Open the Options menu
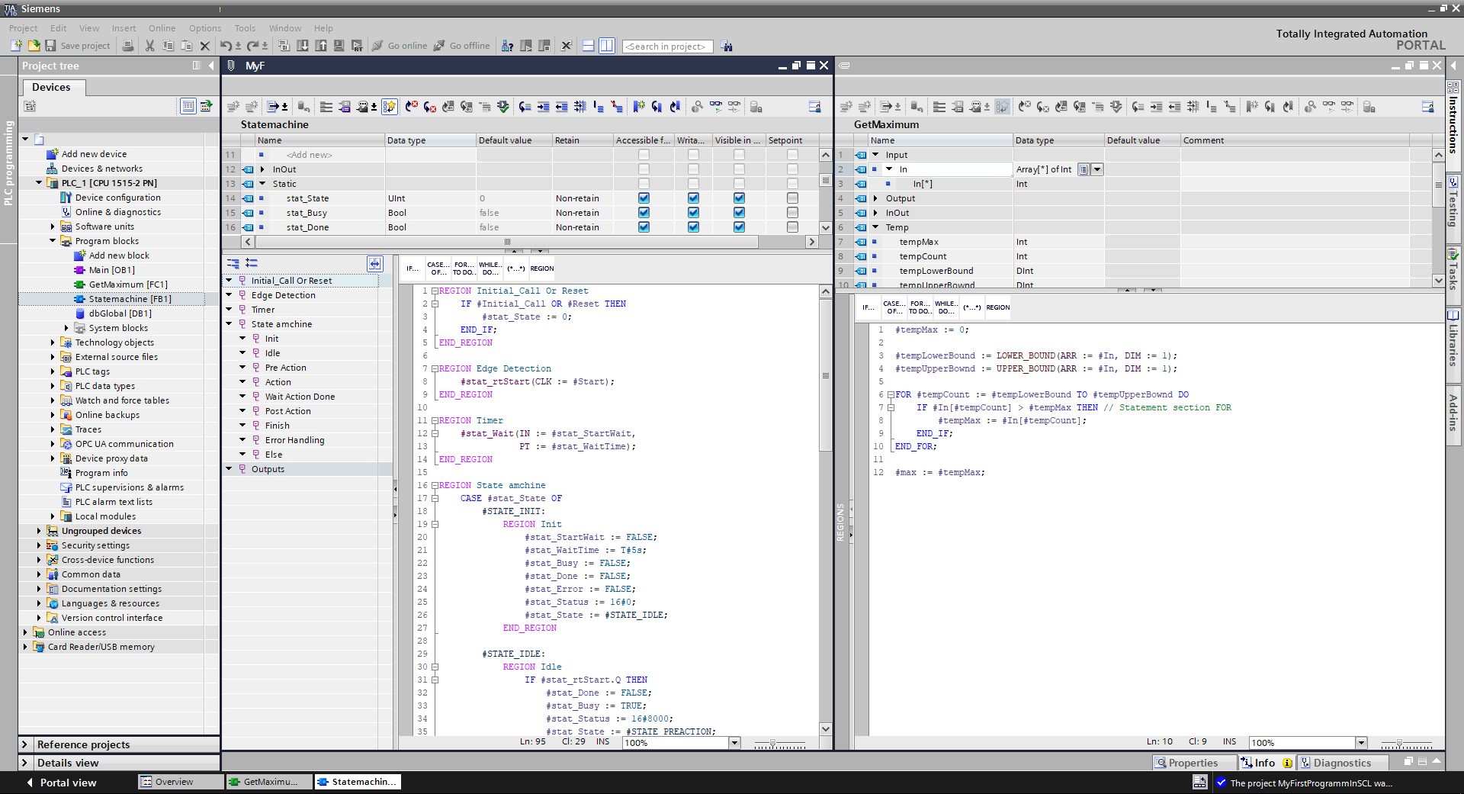 coord(204,28)
